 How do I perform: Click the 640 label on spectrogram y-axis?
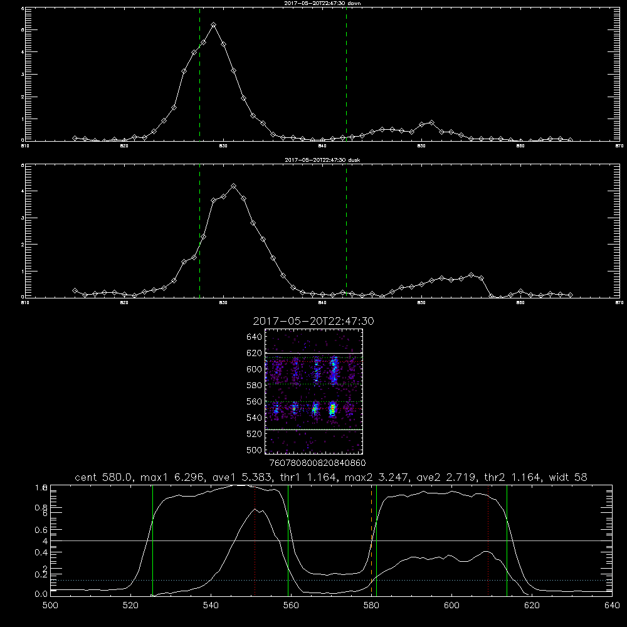[255, 337]
